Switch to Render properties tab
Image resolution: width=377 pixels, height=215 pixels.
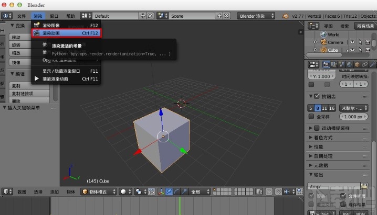pos(326,64)
